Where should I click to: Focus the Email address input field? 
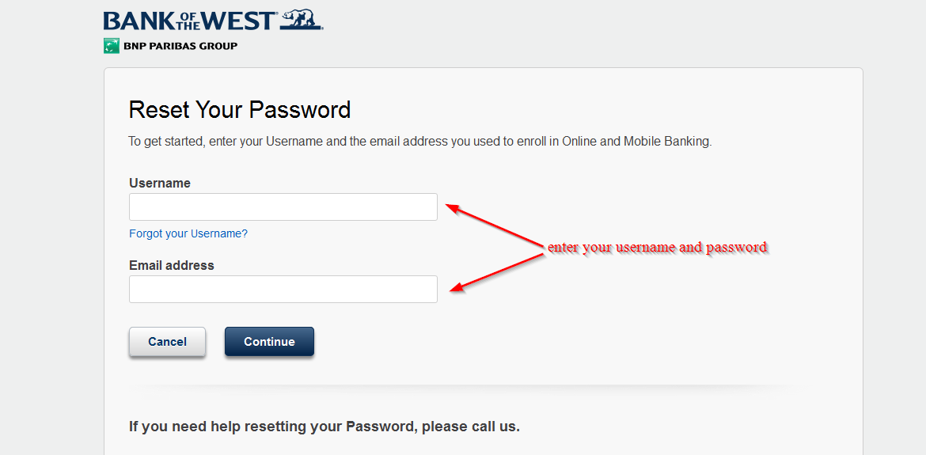coord(283,289)
